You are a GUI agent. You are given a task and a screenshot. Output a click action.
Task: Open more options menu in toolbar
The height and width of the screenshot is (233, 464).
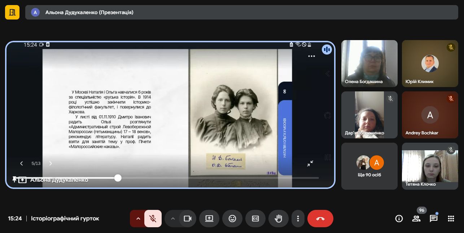click(x=298, y=219)
